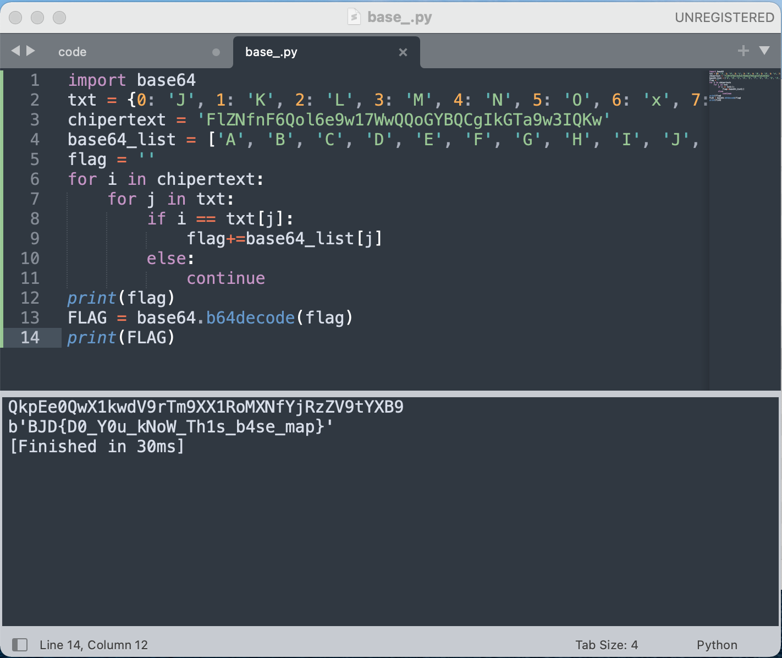Image resolution: width=782 pixels, height=658 pixels.
Task: Go to previous tab with left arrow
Action: point(15,51)
